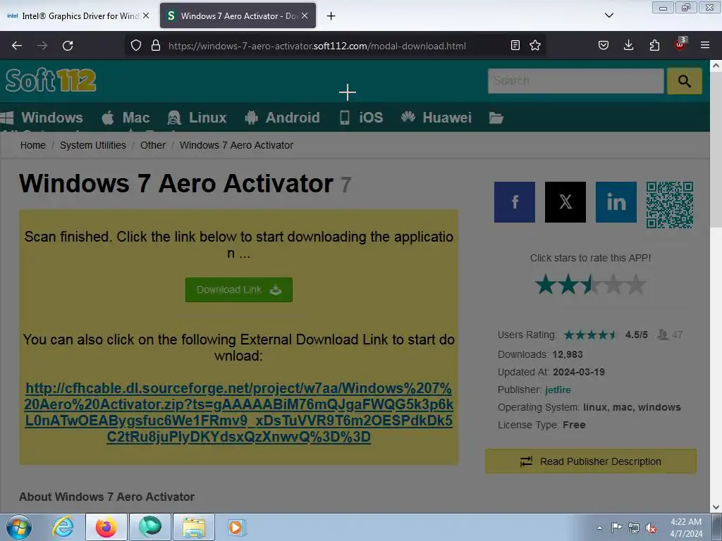Show hidden system tray icons

(599, 528)
